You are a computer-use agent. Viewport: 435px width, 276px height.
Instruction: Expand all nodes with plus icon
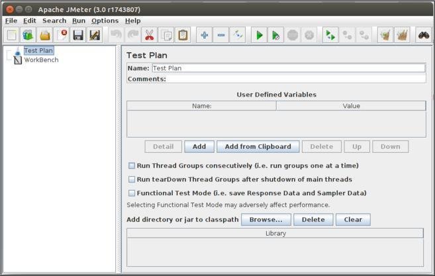tap(205, 35)
